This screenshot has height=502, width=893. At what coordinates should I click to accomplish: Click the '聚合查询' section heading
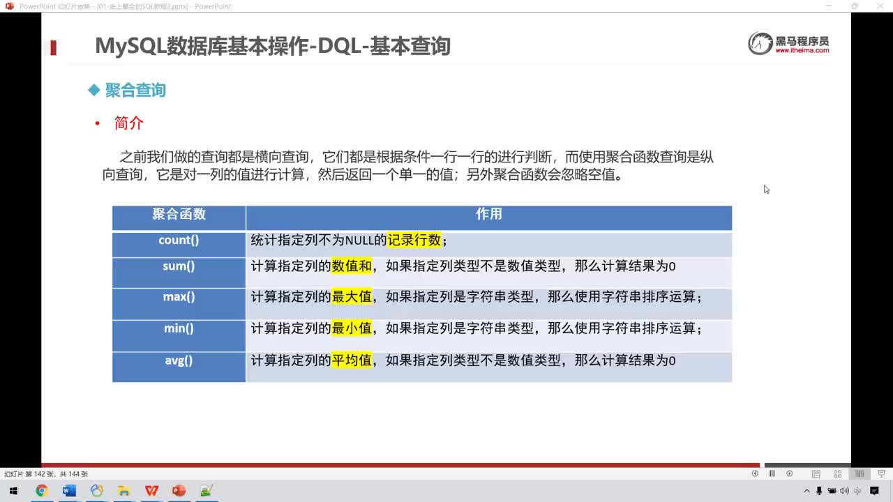[135, 90]
